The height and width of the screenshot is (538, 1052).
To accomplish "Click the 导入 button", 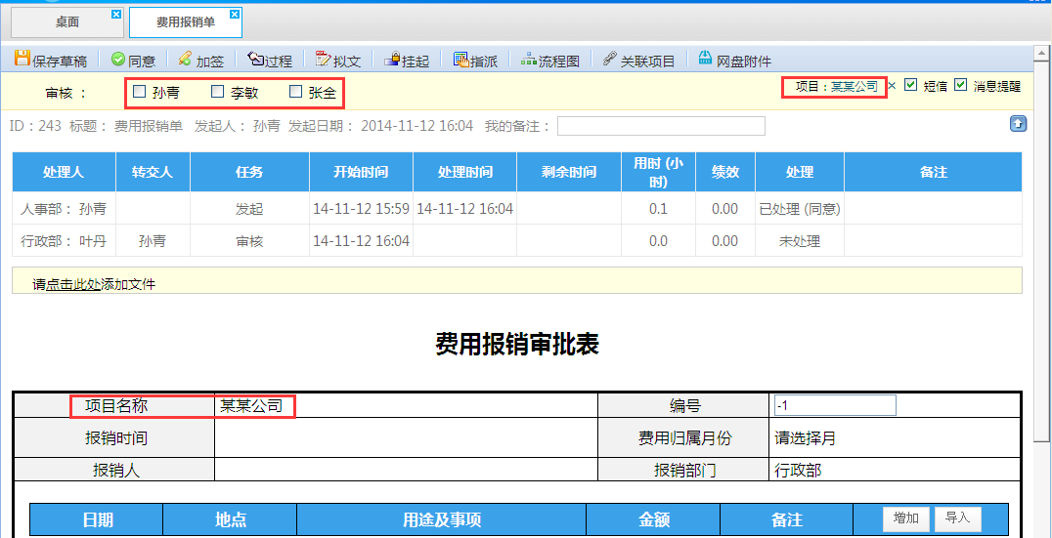I will pos(957,517).
